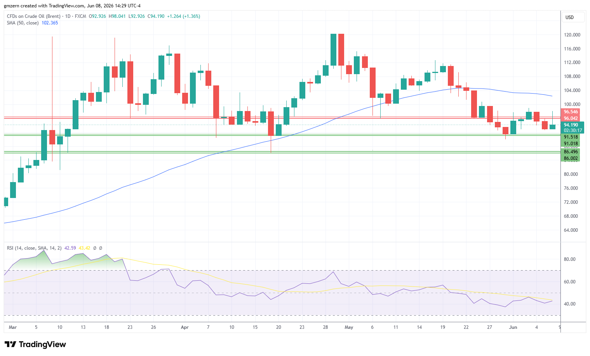This screenshot has height=356, width=590.
Task: Click the red 96.546 price level label
Action: pyautogui.click(x=571, y=112)
